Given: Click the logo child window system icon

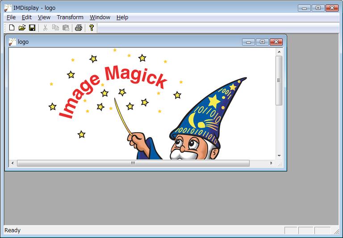Looking at the screenshot, I should click(12, 42).
